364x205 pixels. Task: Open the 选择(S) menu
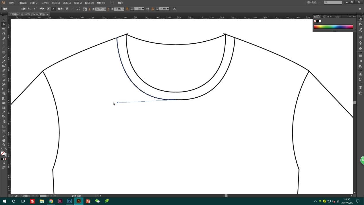pos(56,3)
